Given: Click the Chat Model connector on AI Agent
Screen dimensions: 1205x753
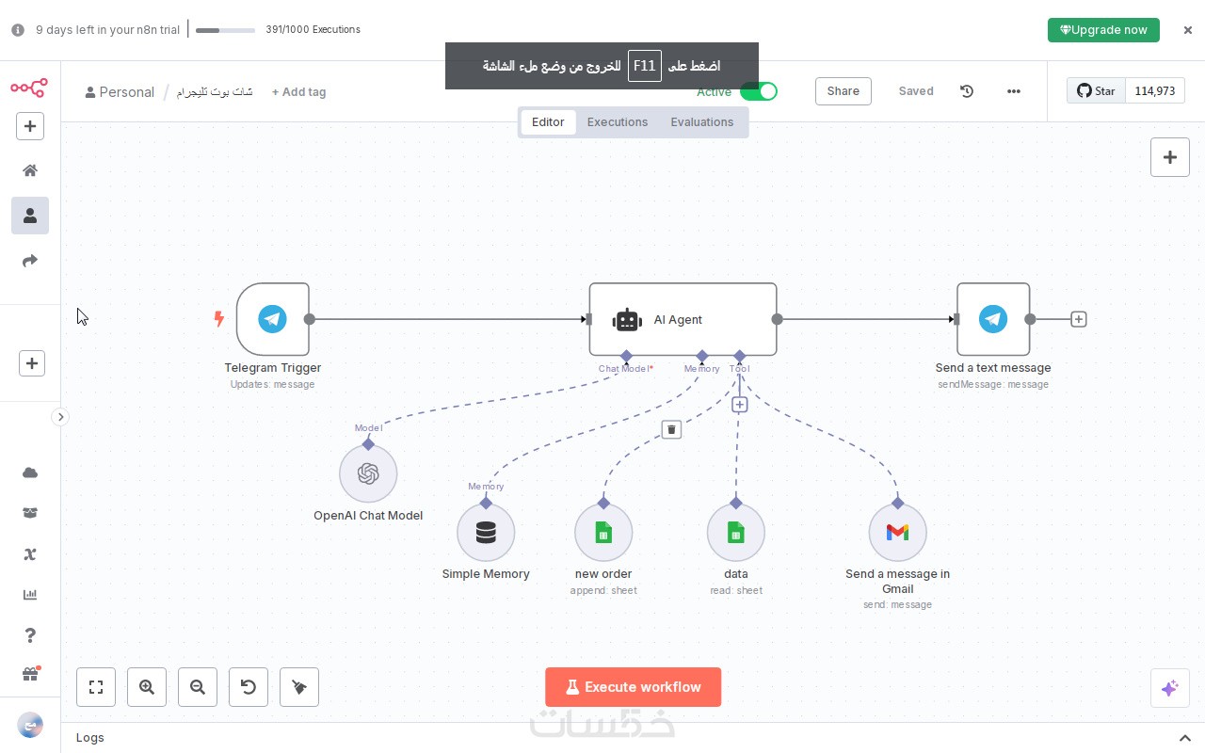Looking at the screenshot, I should (x=627, y=356).
